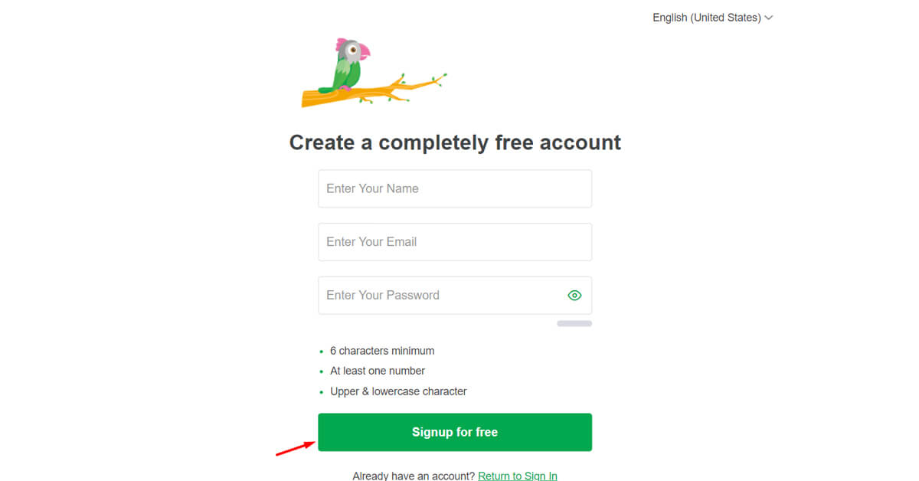919x481 pixels.
Task: Click the green parrot logo
Action: point(351,66)
